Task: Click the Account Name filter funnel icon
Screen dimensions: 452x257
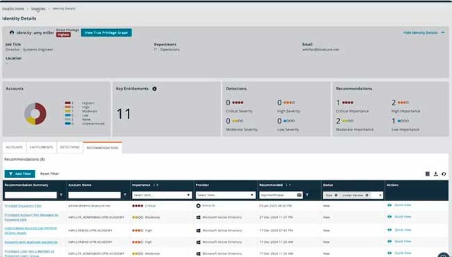Action: 125,195
